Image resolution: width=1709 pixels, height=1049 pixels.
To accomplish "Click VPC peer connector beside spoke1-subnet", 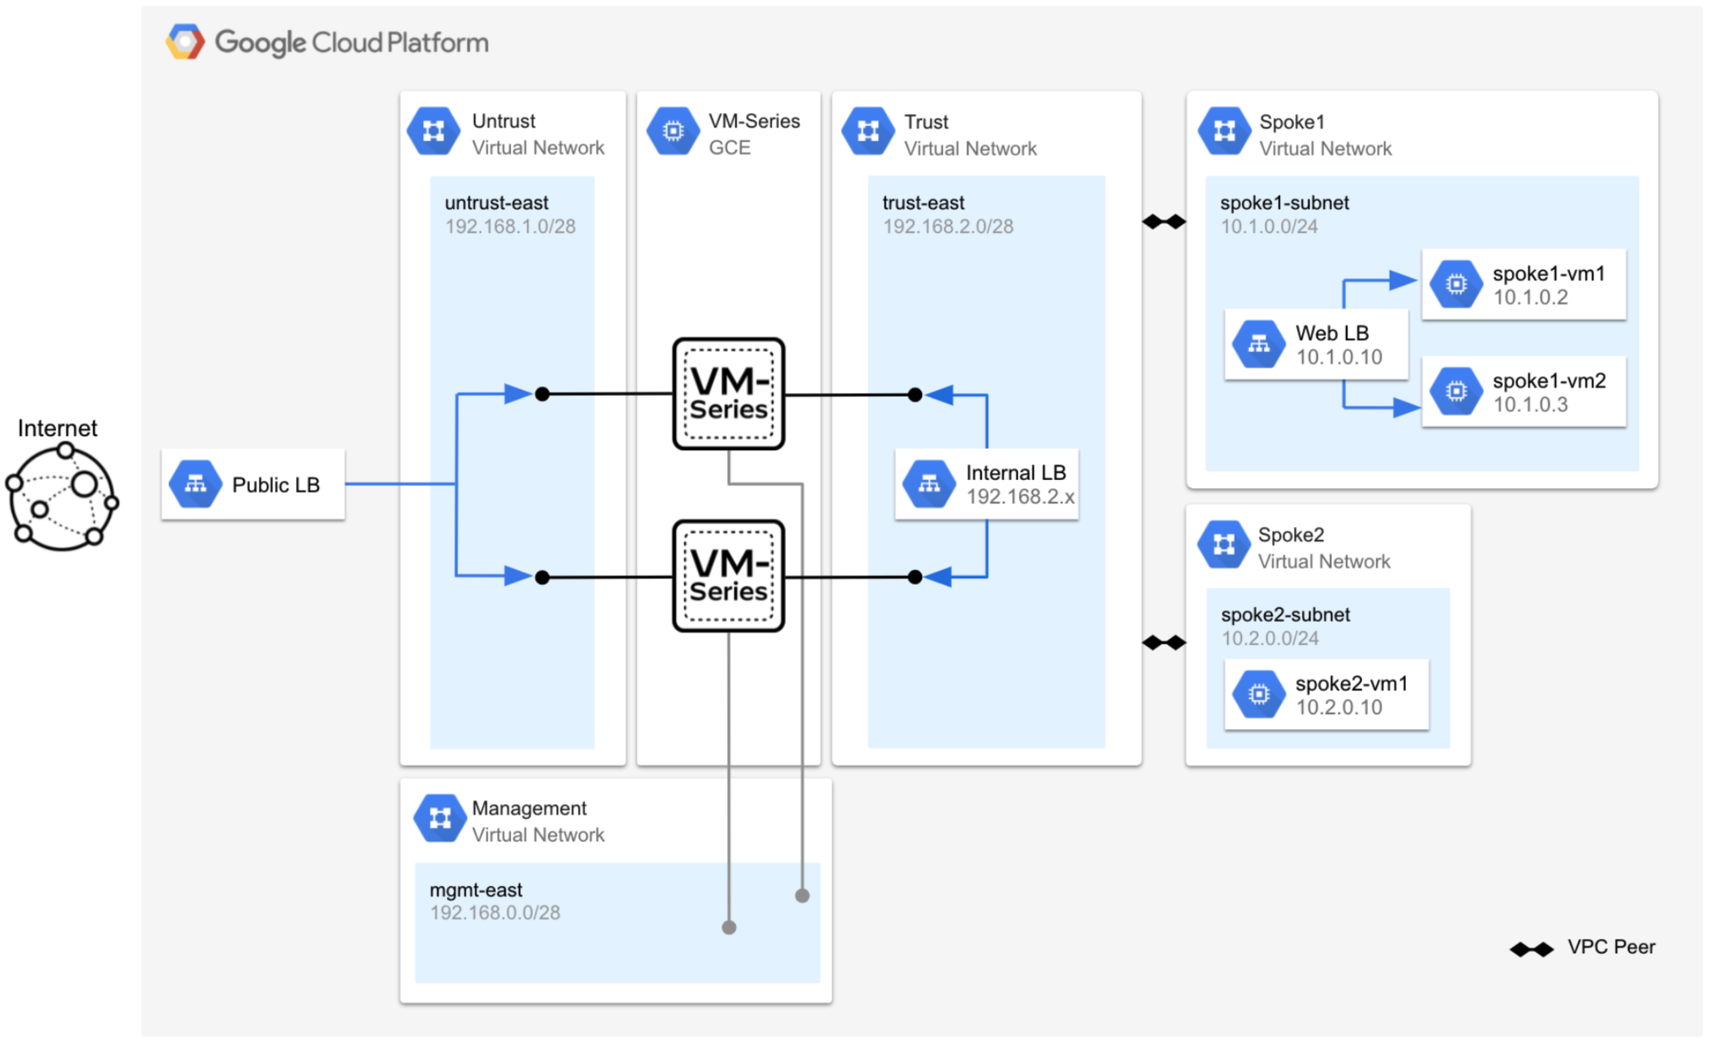I will pos(1164,221).
